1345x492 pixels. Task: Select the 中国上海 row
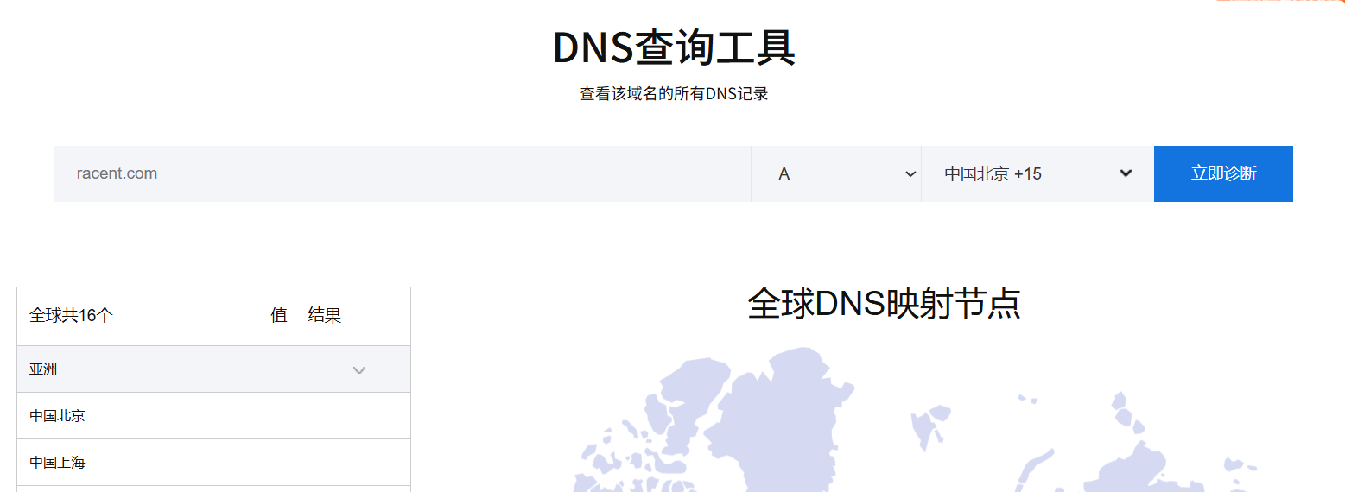click(x=213, y=463)
